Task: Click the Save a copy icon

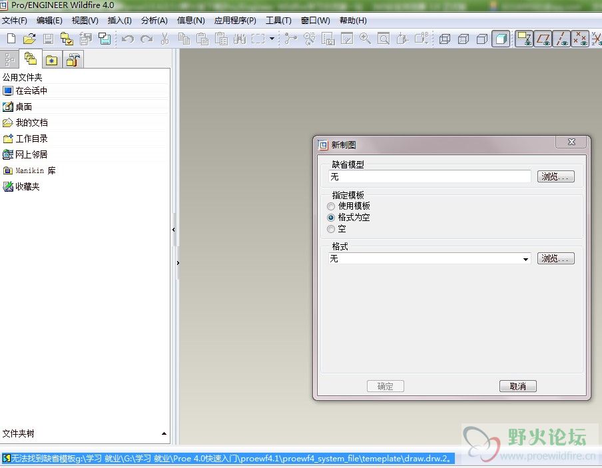Action: pyautogui.click(x=86, y=39)
